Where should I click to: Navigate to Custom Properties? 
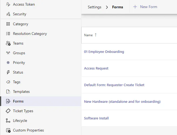pyautogui.click(x=28, y=130)
